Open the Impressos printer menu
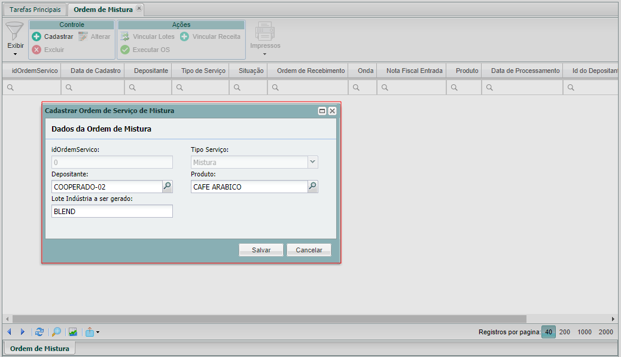This screenshot has height=357, width=621. click(265, 38)
